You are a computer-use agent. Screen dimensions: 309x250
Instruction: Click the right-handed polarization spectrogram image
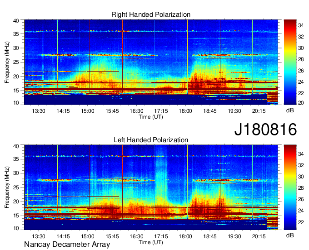pos(151,62)
